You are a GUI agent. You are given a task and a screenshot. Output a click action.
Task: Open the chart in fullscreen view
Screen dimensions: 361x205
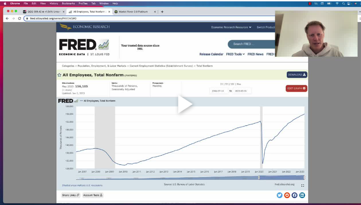[x=302, y=185]
